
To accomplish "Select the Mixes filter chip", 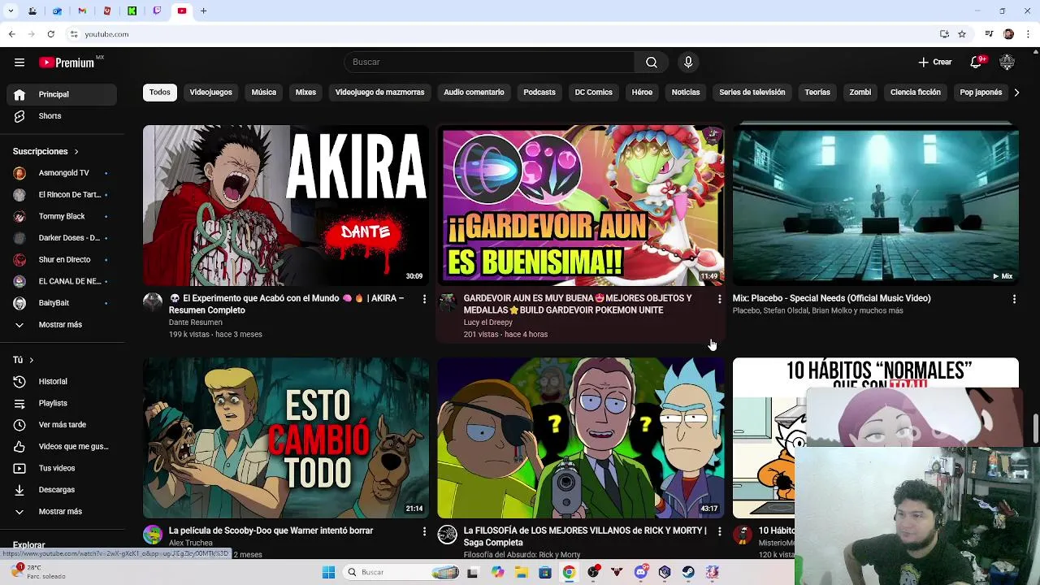I will pyautogui.click(x=305, y=93).
